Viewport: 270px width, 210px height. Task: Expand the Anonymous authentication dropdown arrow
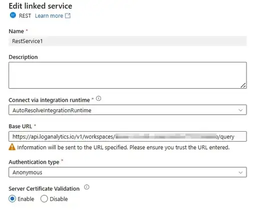pyautogui.click(x=240, y=172)
